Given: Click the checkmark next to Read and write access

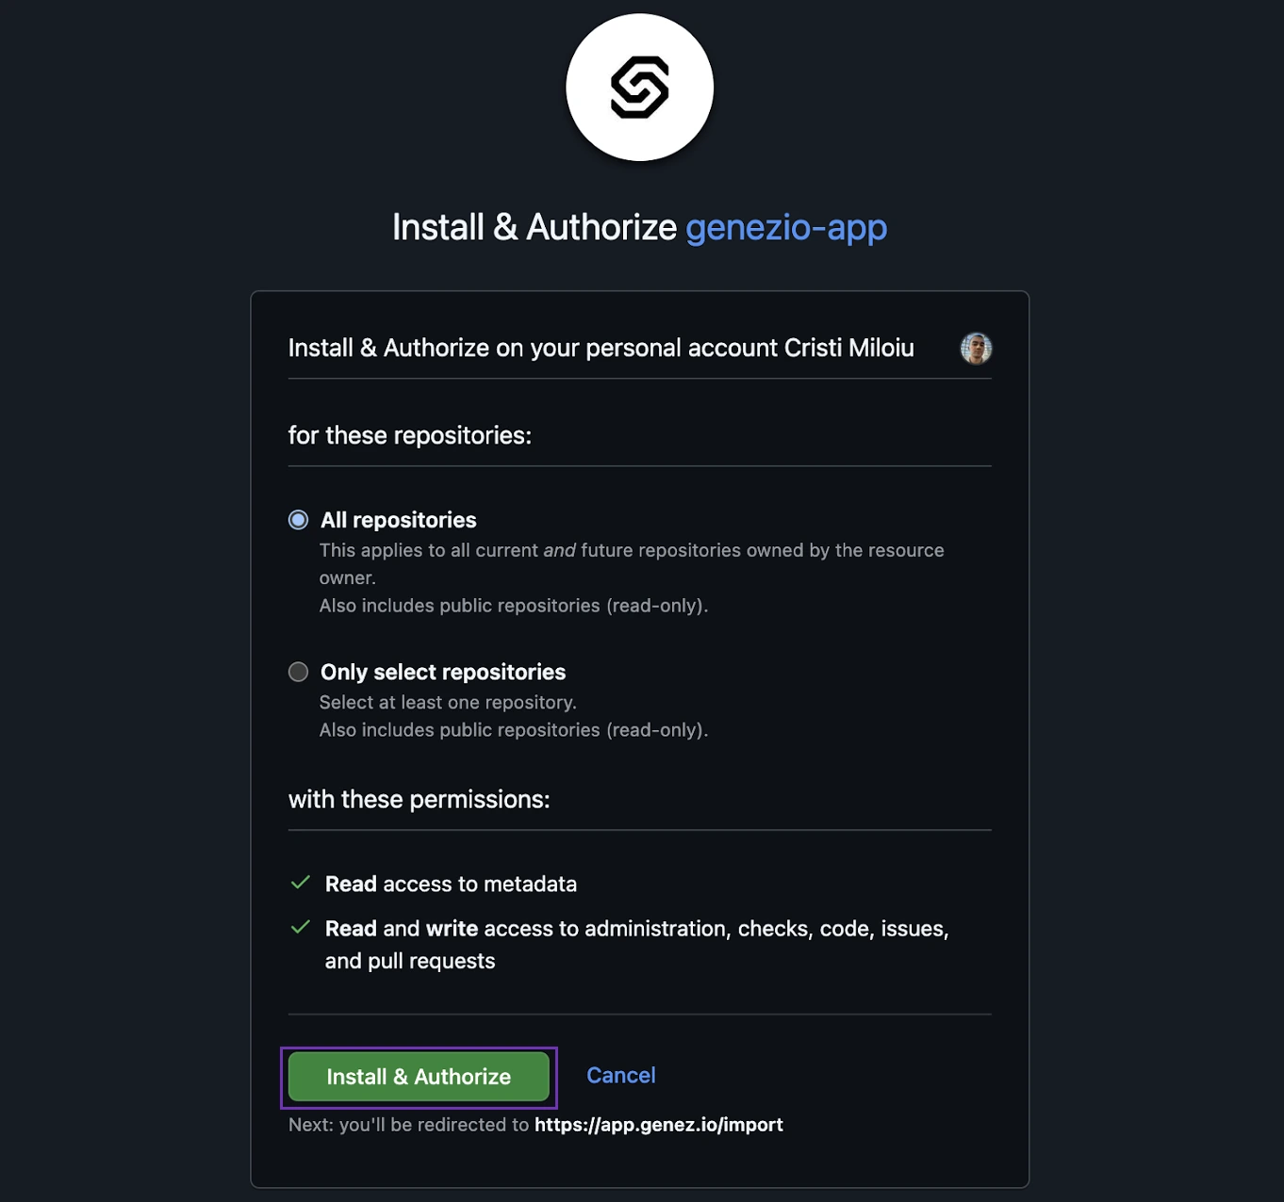Looking at the screenshot, I should click(301, 927).
